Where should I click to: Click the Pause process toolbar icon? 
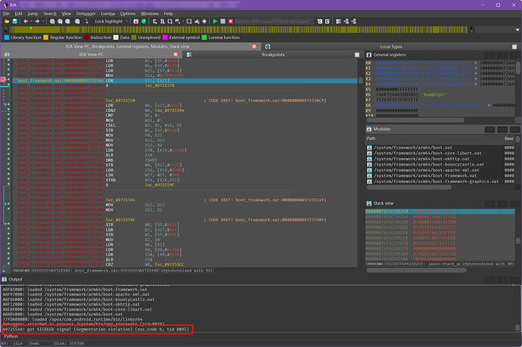[223, 23]
